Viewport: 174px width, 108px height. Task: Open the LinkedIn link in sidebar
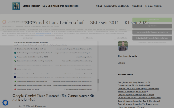(x=121, y=63)
